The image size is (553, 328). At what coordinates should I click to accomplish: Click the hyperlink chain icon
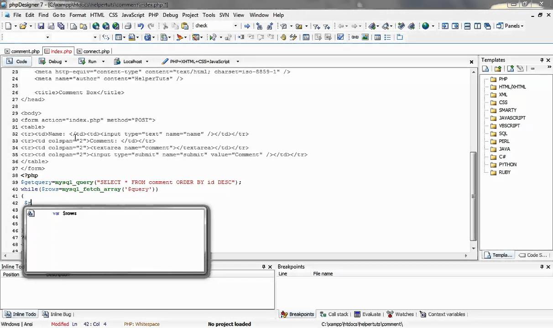click(x=354, y=37)
